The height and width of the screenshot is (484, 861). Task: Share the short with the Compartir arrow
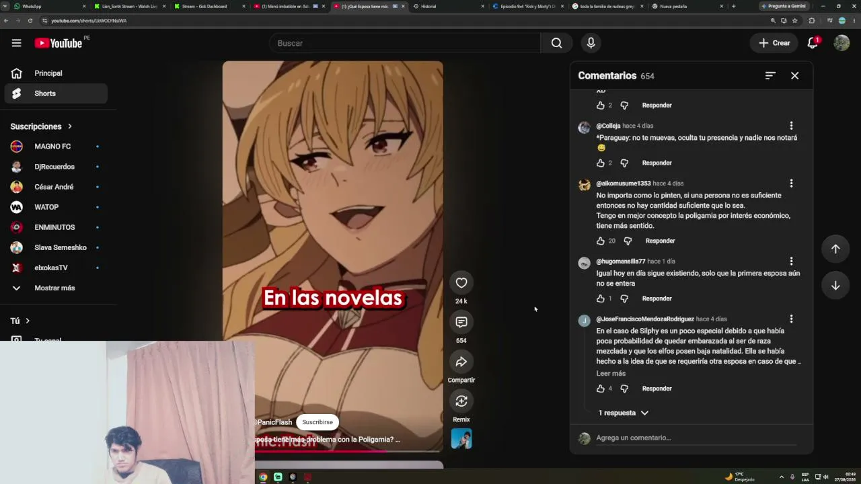(x=461, y=362)
